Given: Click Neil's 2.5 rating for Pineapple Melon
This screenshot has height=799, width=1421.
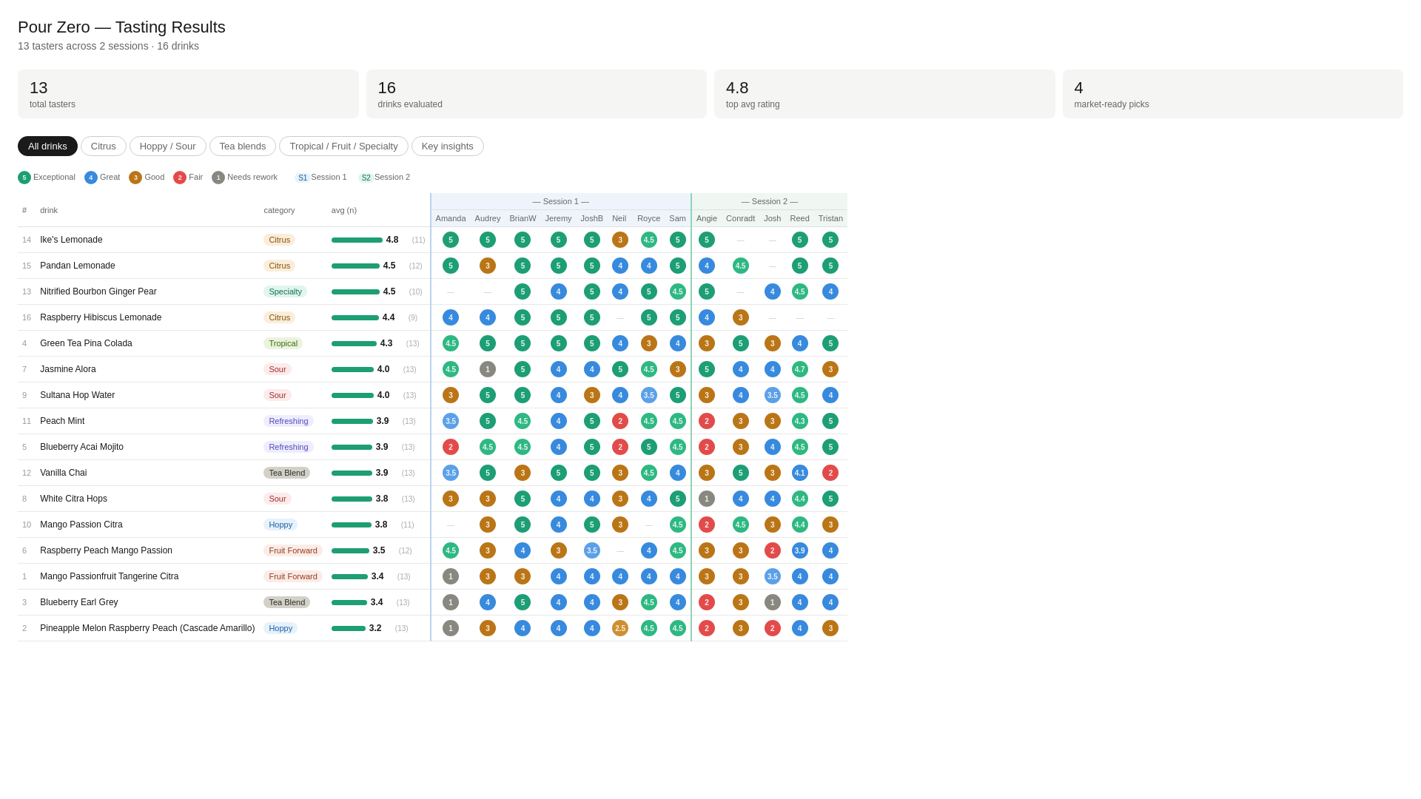Looking at the screenshot, I should point(620,628).
